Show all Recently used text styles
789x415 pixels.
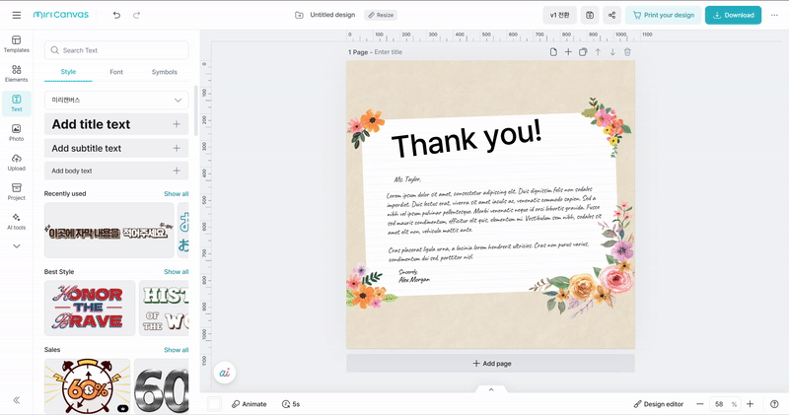tap(177, 193)
